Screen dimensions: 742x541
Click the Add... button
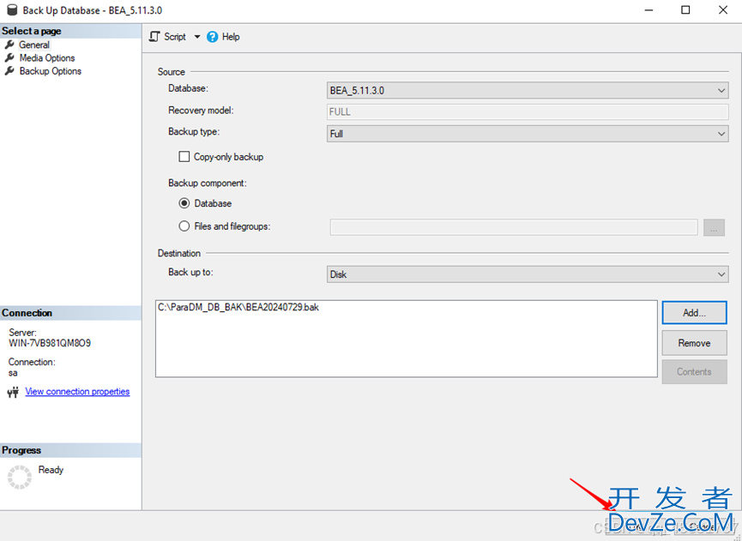click(x=694, y=313)
